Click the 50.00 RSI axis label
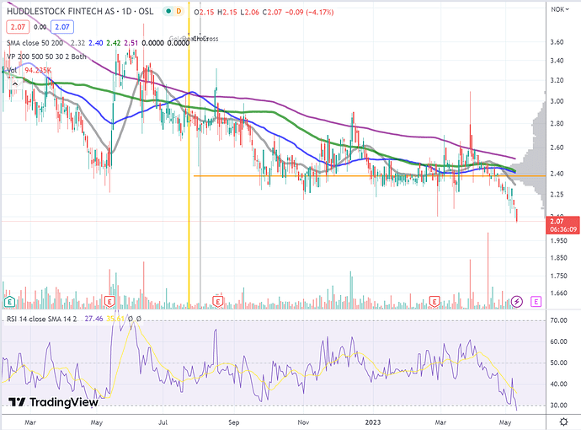Image resolution: width=581 pixels, height=430 pixels. tap(558, 363)
